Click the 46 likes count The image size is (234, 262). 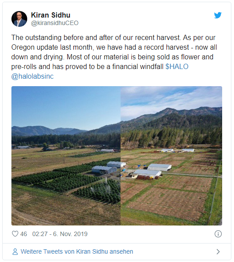tap(24, 234)
